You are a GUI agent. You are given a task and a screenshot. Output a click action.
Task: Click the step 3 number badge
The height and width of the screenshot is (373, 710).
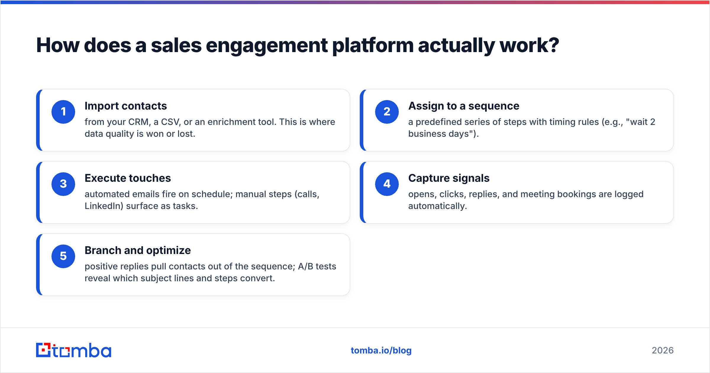(x=63, y=184)
